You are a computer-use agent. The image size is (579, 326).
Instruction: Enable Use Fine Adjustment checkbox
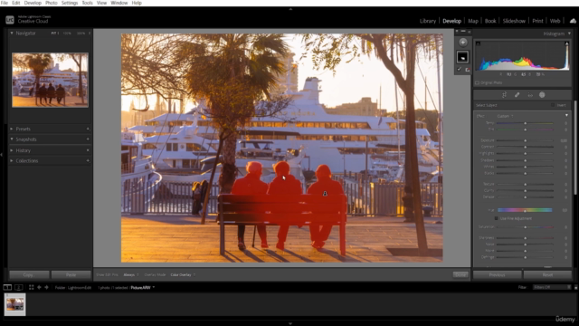(x=497, y=218)
